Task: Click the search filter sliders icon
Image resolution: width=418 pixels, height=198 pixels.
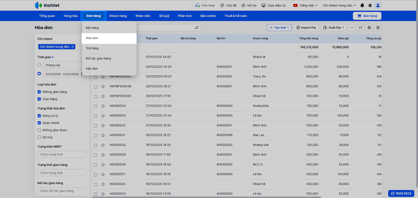Action: tap(197, 28)
